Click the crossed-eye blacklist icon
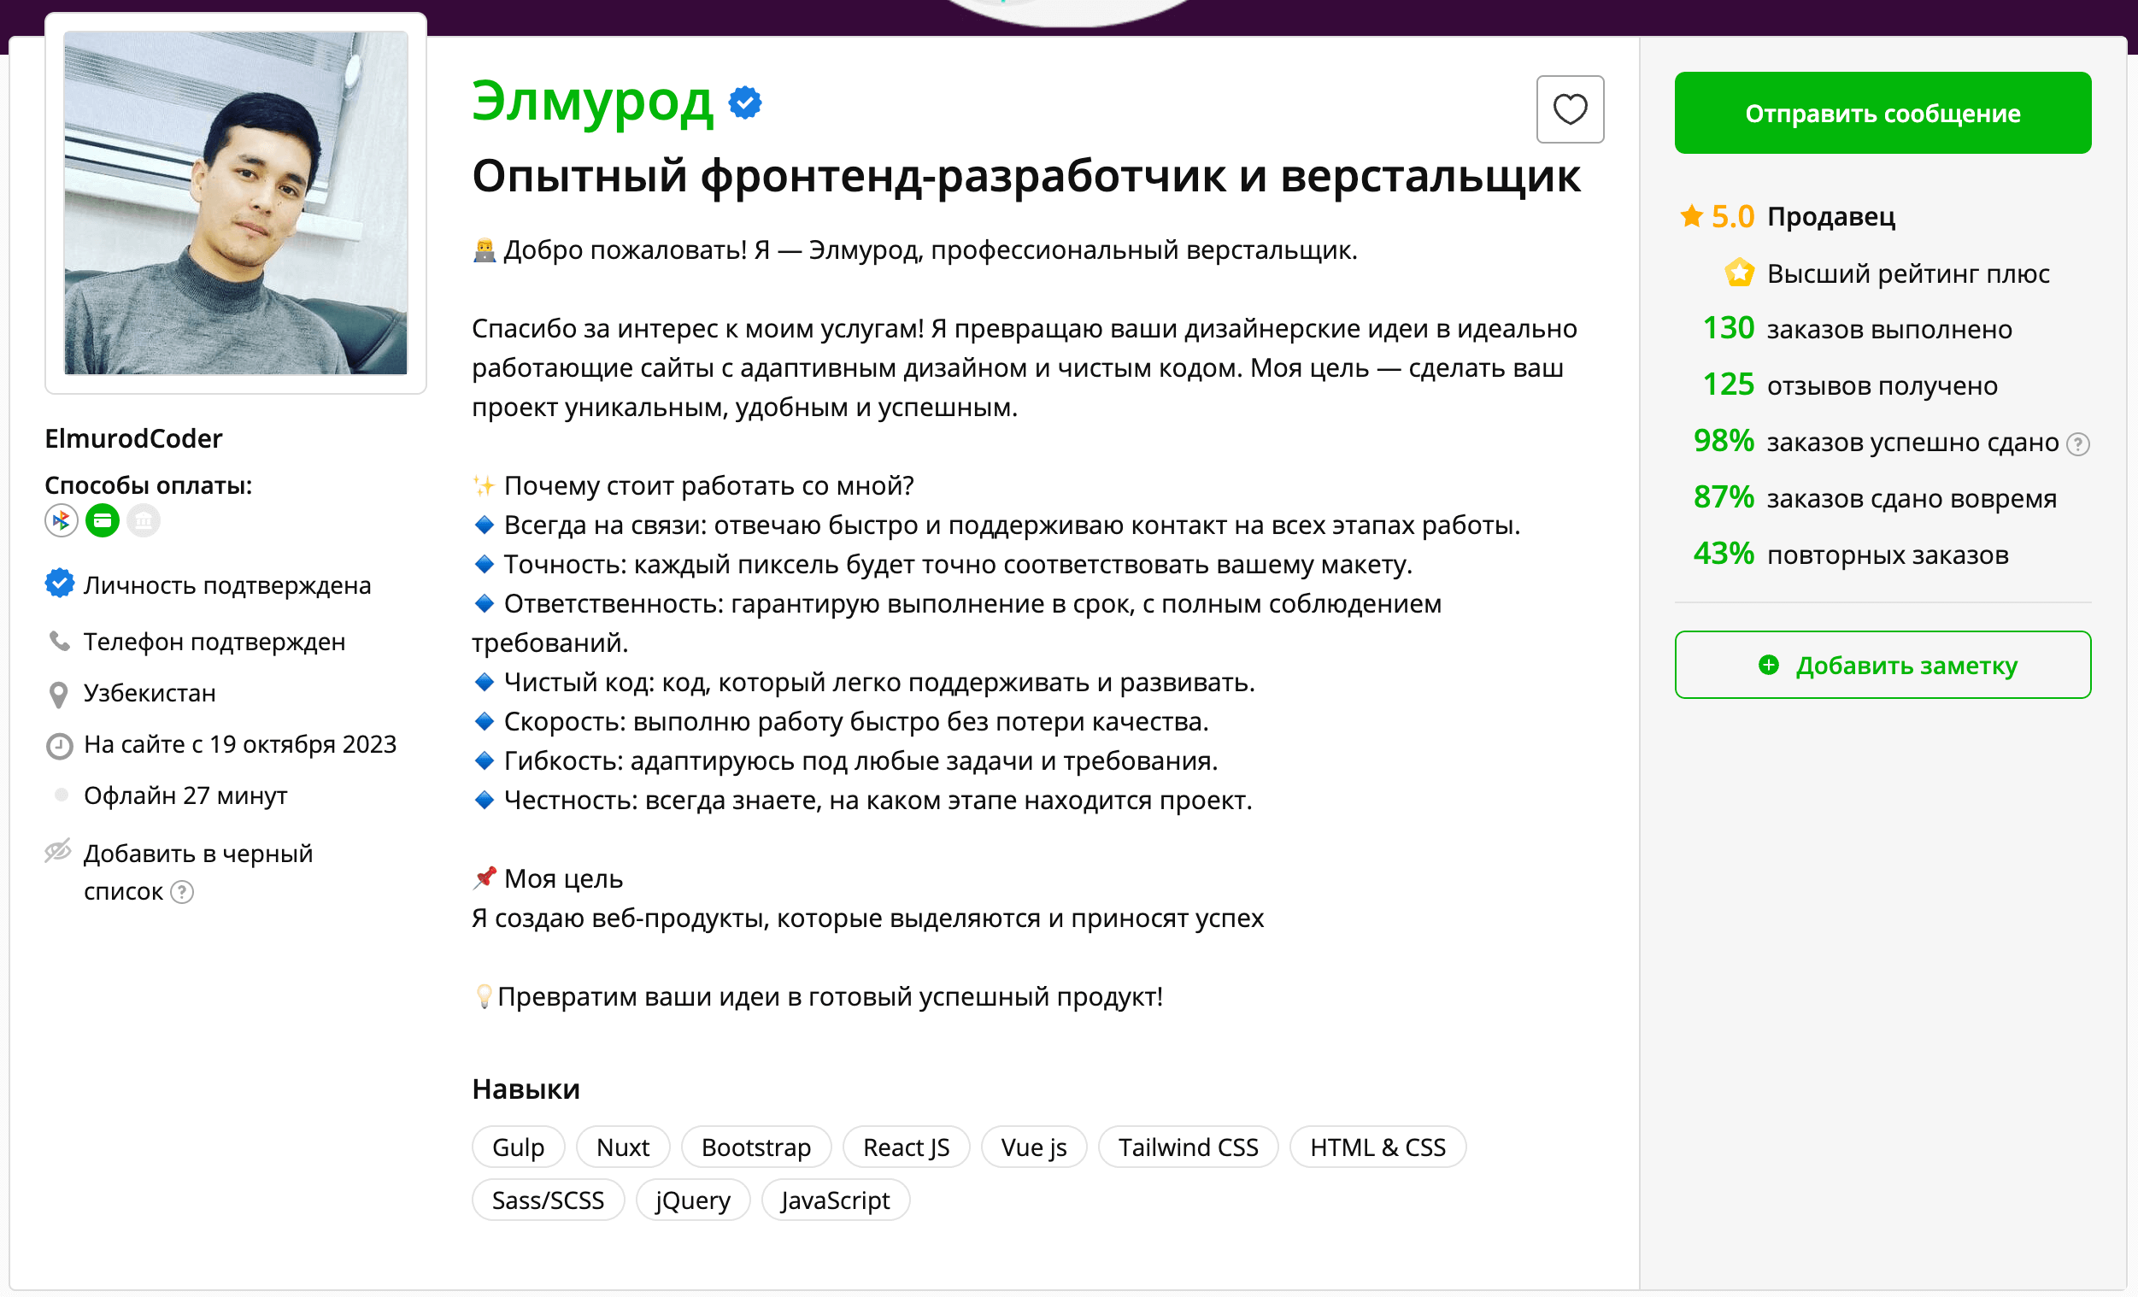This screenshot has height=1297, width=2138. pyautogui.click(x=58, y=851)
